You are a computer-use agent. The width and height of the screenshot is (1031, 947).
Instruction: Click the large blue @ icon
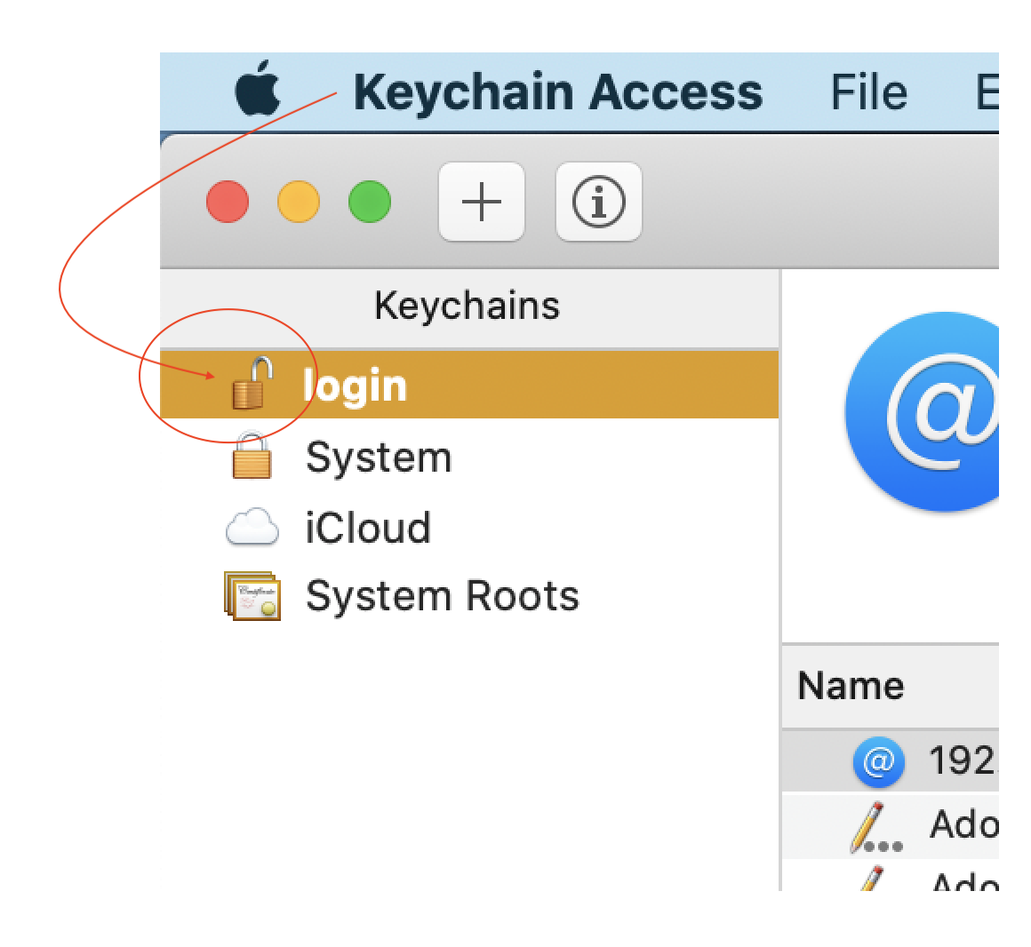coord(933,411)
